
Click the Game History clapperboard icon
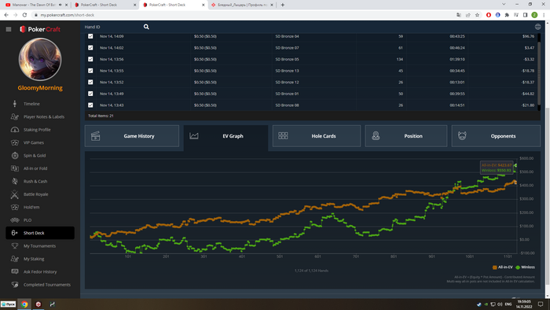click(x=95, y=136)
